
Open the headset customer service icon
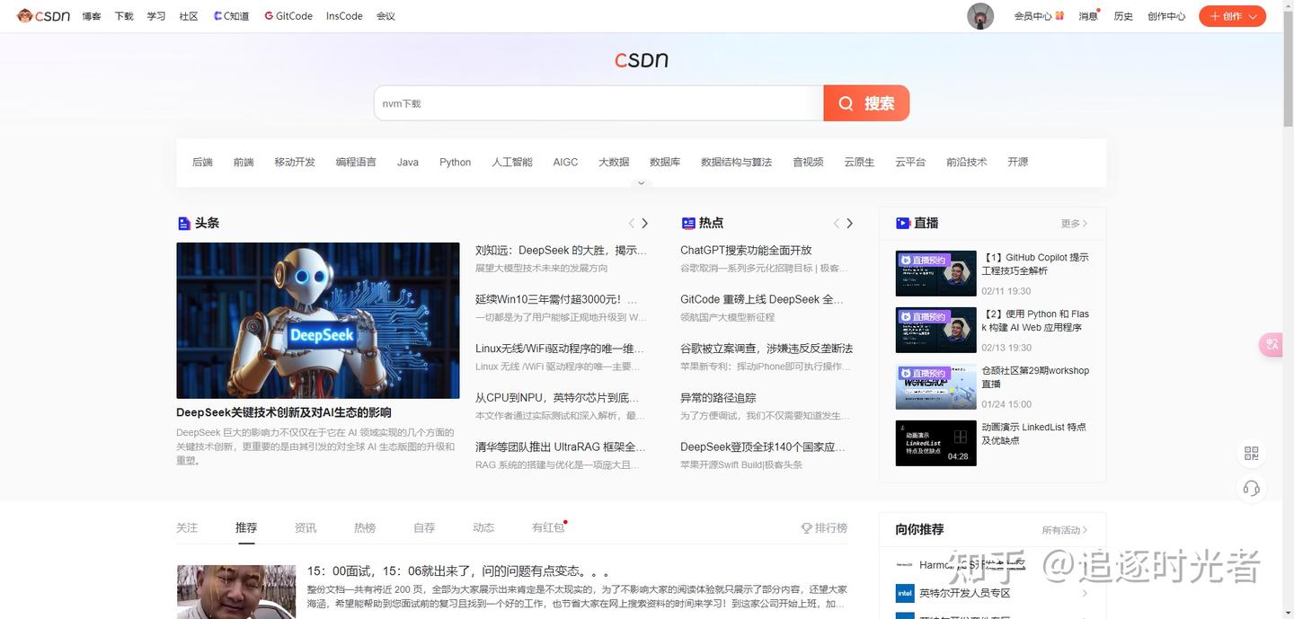(x=1251, y=488)
